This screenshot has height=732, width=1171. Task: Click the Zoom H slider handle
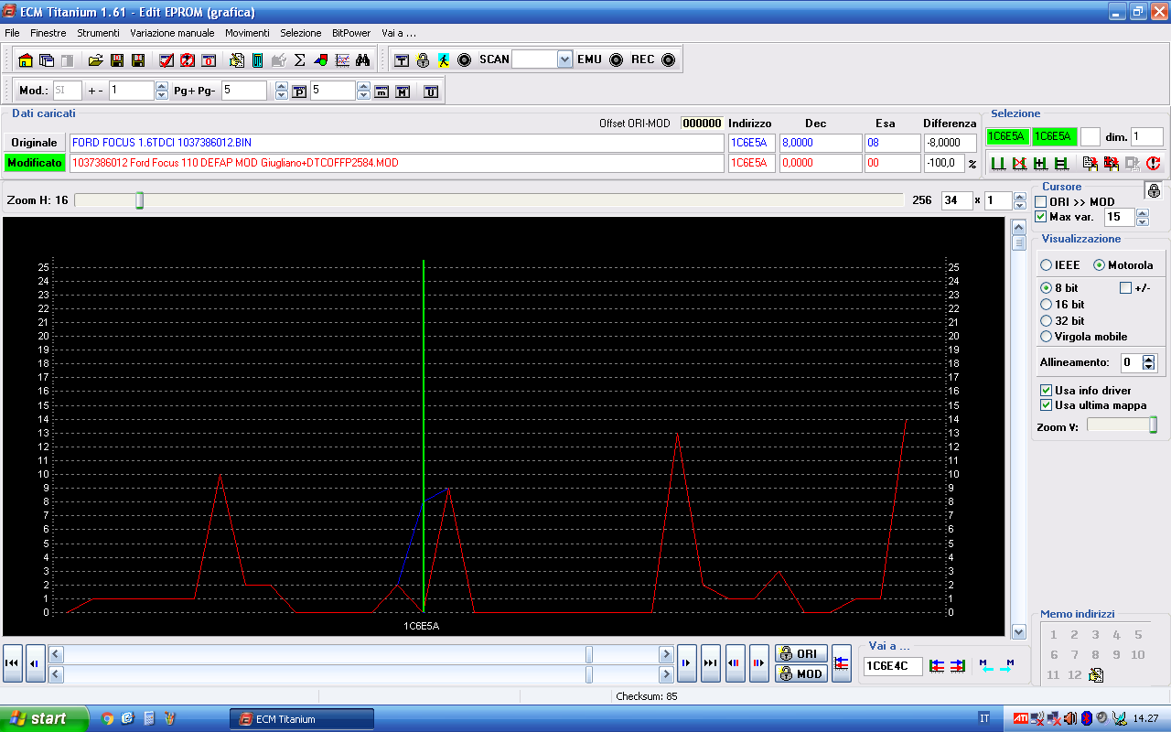point(139,200)
